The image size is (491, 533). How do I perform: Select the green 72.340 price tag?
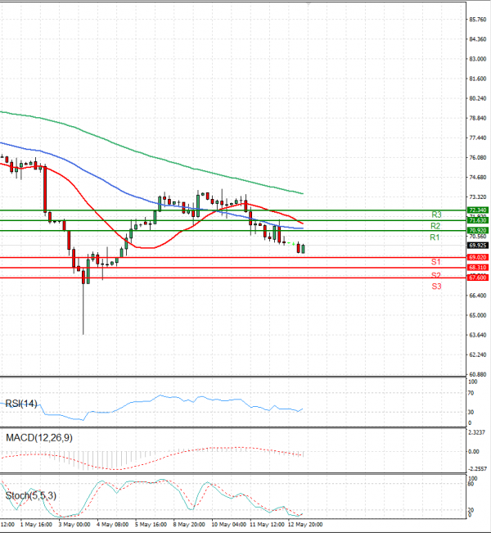(x=478, y=210)
